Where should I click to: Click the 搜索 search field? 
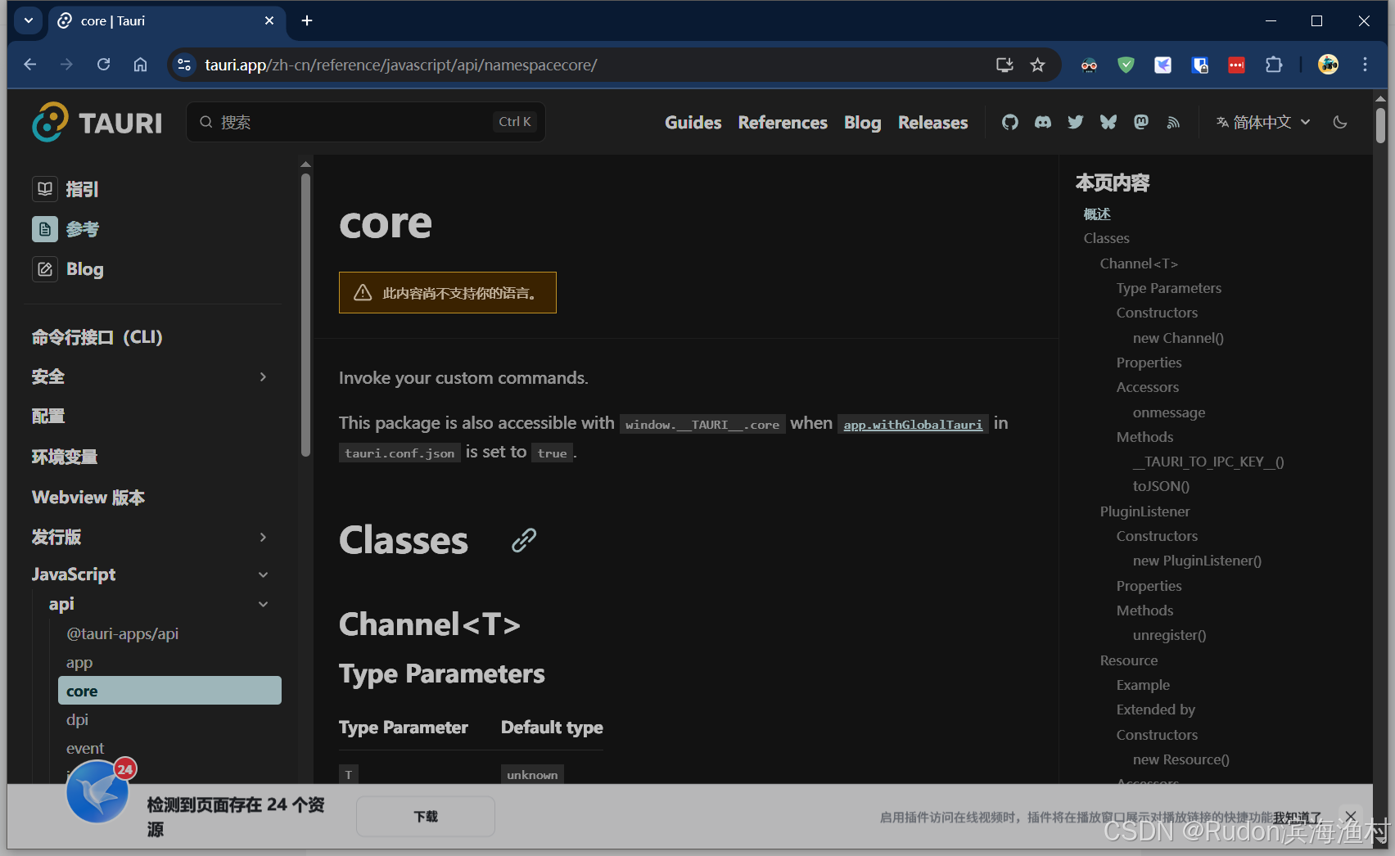(x=366, y=122)
